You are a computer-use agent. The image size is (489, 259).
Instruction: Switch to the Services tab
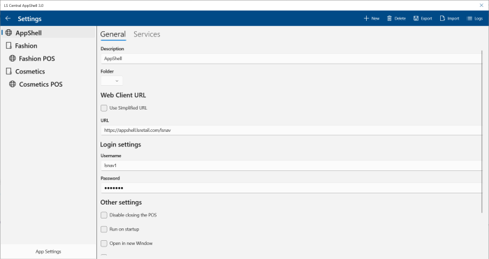(147, 34)
